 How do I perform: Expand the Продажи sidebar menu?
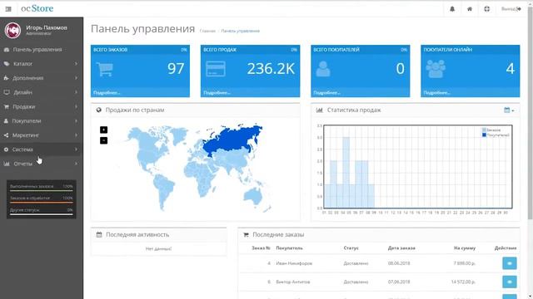[42, 106]
